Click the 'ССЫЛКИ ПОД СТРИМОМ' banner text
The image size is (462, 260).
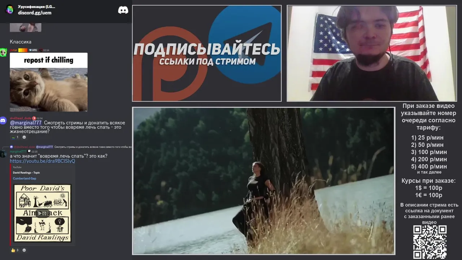tap(207, 62)
